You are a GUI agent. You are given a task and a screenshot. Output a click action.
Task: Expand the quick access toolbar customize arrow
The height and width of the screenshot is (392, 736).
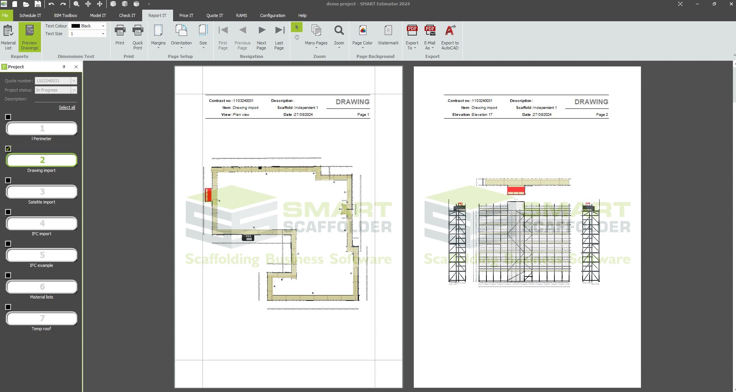(x=149, y=4)
